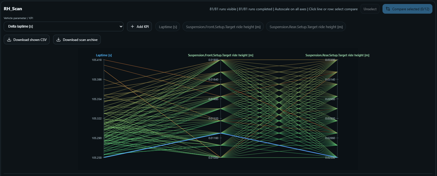This screenshot has height=176, width=437.
Task: Click the 105.386 laptime axis label
Action: point(97,80)
